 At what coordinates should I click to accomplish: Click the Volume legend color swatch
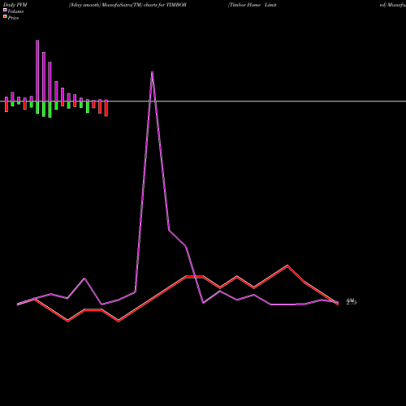5,10
